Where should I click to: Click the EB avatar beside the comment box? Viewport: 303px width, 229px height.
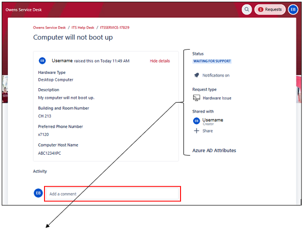[x=38, y=193]
